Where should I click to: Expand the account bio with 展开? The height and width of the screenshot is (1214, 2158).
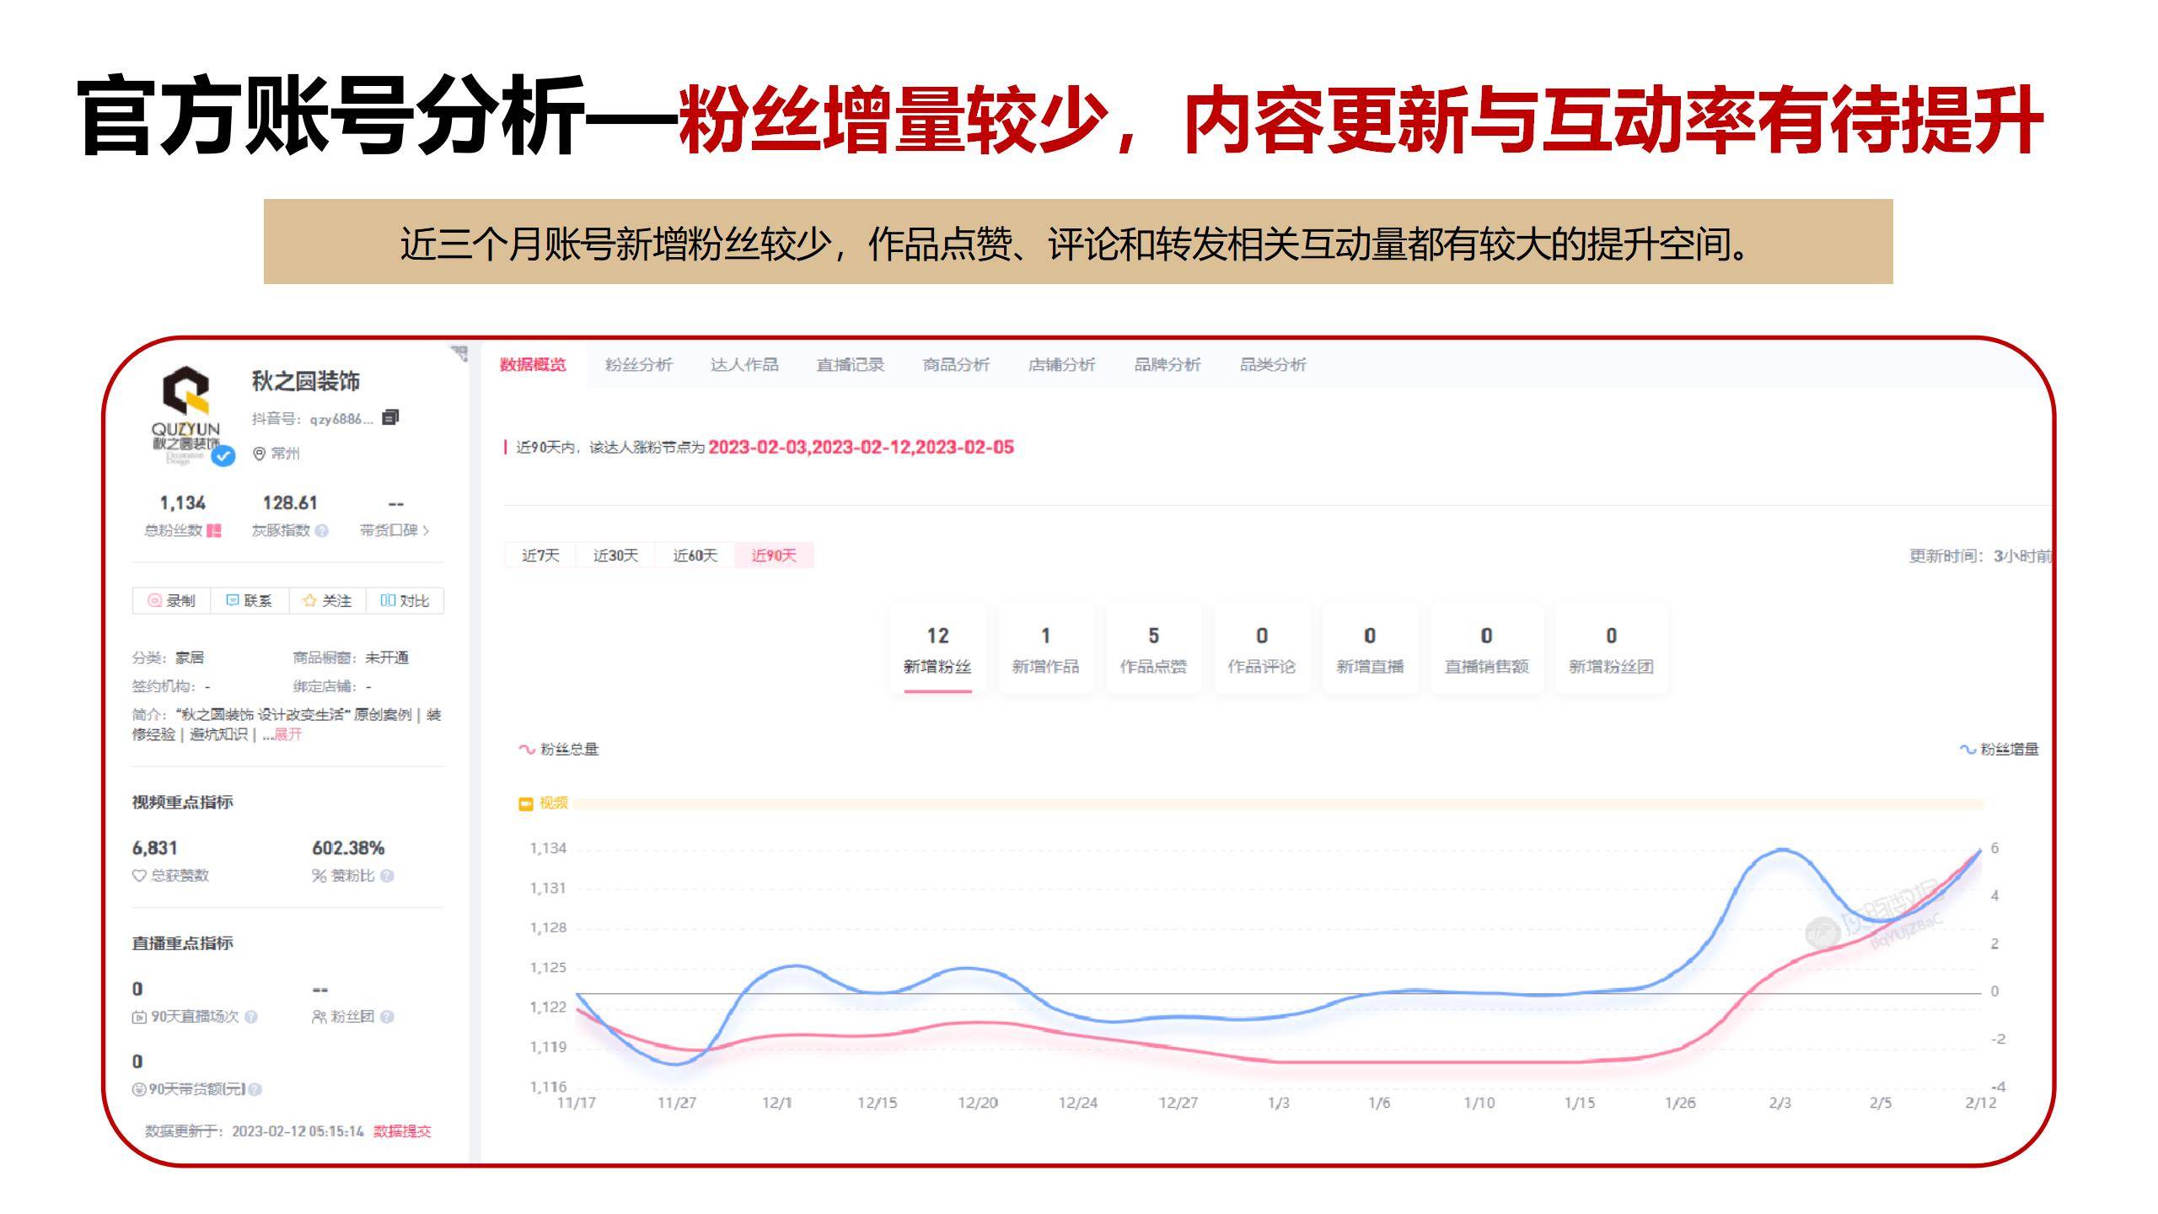[287, 735]
